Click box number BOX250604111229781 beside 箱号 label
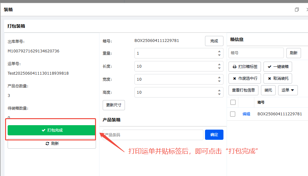This screenshot has width=308, height=176. [157, 41]
